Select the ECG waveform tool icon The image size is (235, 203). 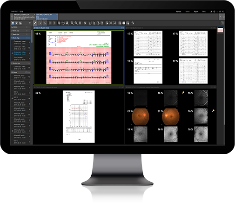click(x=45, y=23)
